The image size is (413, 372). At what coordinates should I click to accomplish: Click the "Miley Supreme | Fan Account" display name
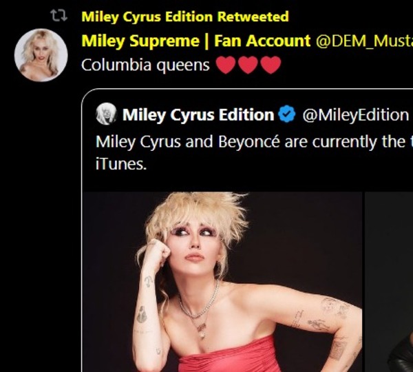point(195,41)
